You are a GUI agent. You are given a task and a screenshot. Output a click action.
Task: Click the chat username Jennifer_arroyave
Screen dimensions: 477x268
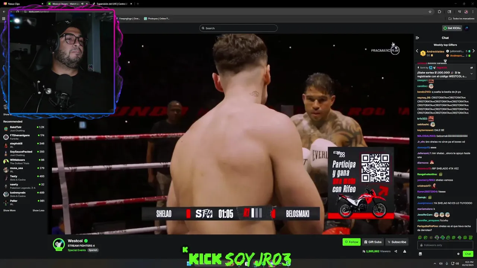point(428,220)
